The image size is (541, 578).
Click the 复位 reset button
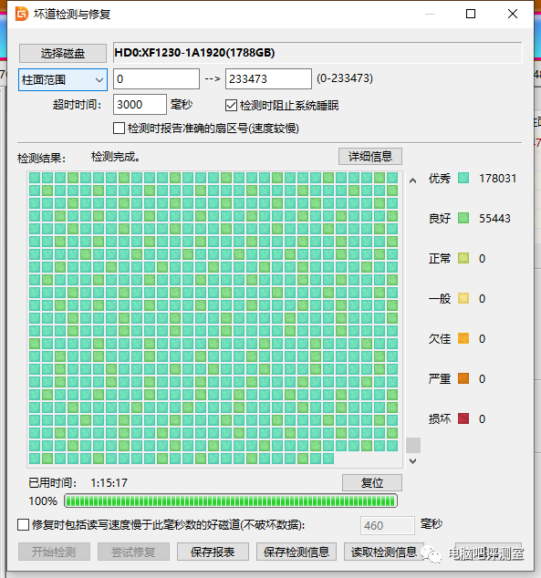(x=372, y=483)
